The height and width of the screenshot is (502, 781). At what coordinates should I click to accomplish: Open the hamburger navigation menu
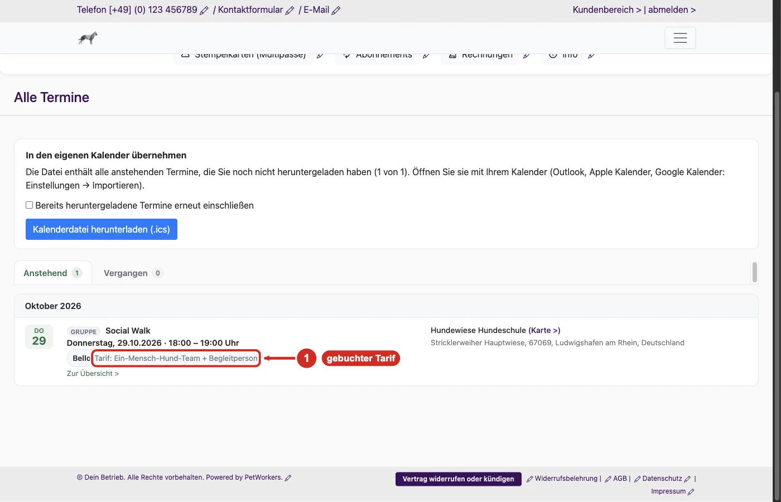680,38
